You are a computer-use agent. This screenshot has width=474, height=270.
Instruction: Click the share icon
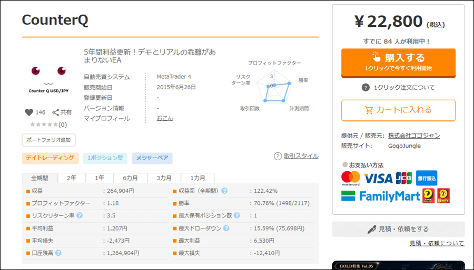tap(56, 113)
